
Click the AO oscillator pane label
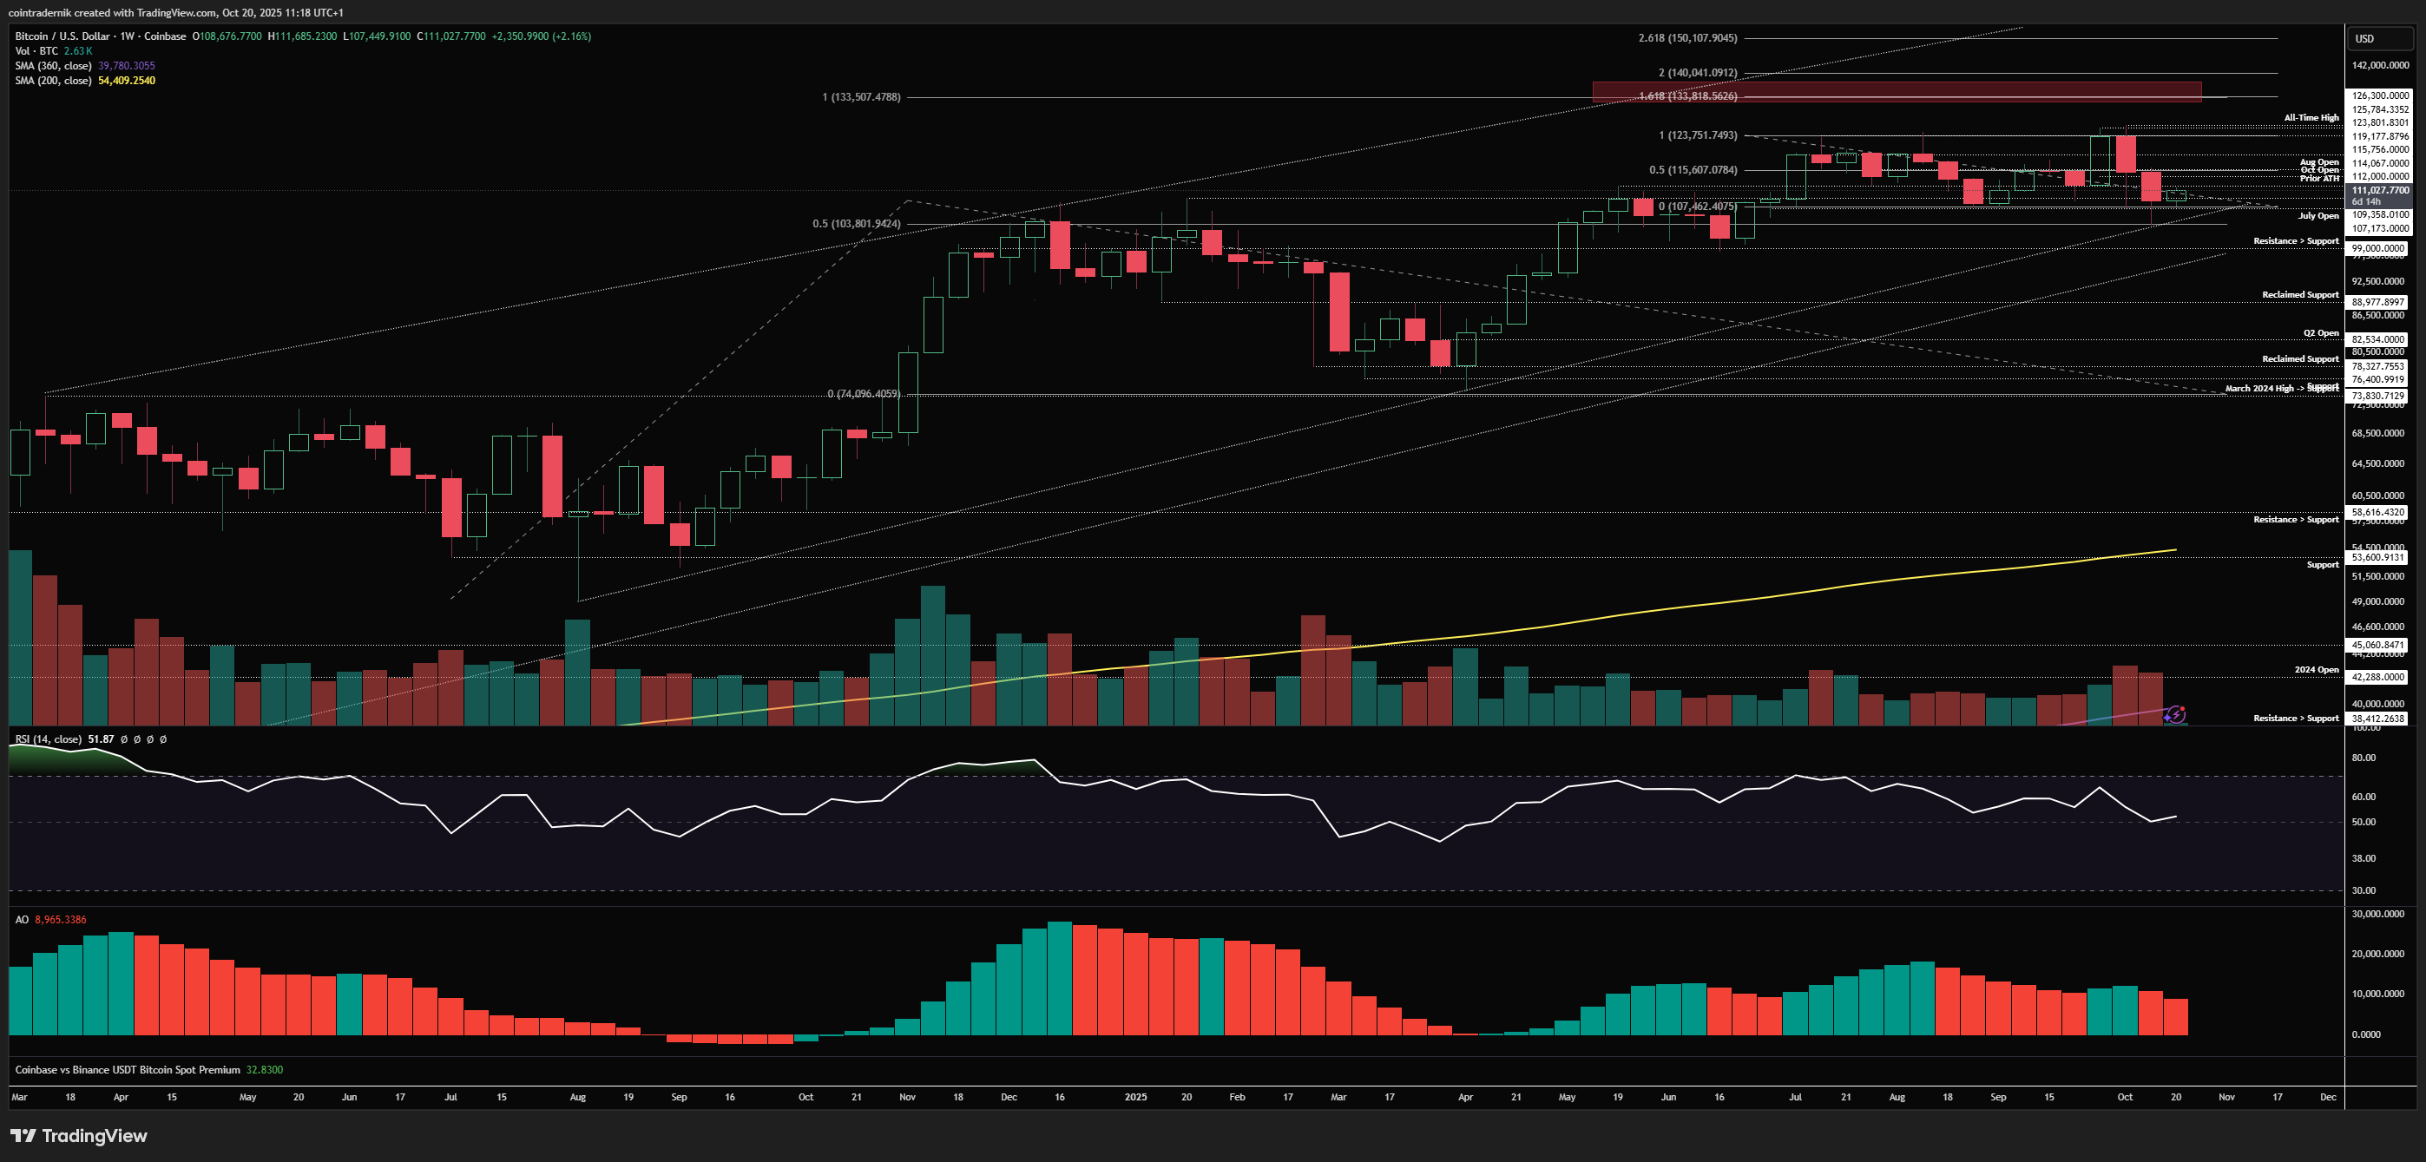[x=22, y=919]
